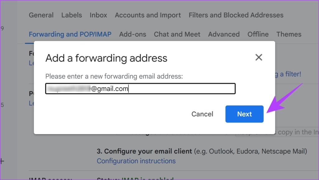Open the Configuration instructions link
Image resolution: width=319 pixels, height=180 pixels.
(x=136, y=161)
